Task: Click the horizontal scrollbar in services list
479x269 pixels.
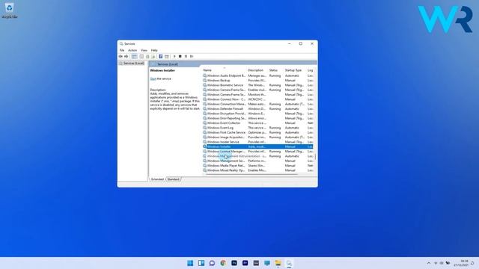Action: coord(251,174)
